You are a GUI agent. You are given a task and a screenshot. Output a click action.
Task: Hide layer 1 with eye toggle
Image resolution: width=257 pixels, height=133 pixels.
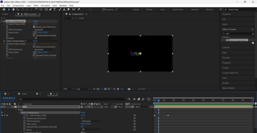[2, 107]
